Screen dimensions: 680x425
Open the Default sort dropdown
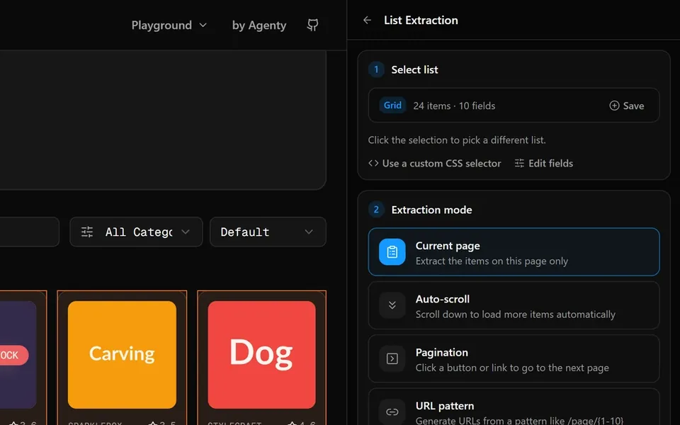pyautogui.click(x=268, y=232)
